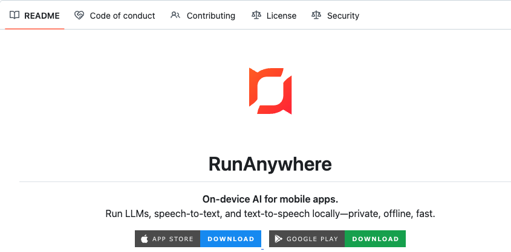
Task: Select the "Run LLMs, speech-to-text" description line
Action: point(270,214)
